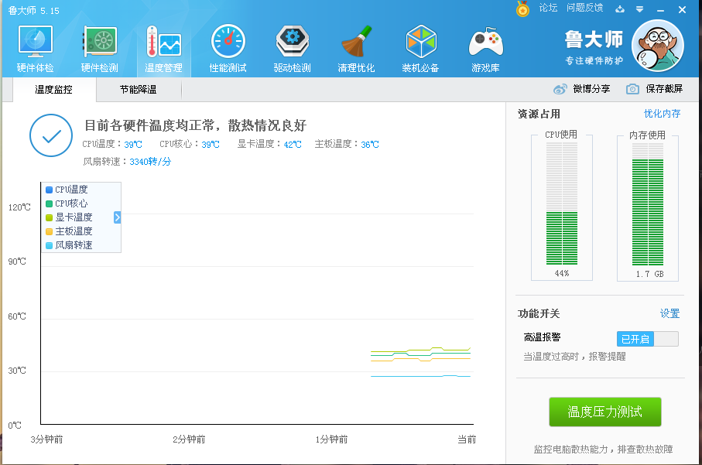Open 设置 settings link
The image size is (702, 465).
click(669, 313)
